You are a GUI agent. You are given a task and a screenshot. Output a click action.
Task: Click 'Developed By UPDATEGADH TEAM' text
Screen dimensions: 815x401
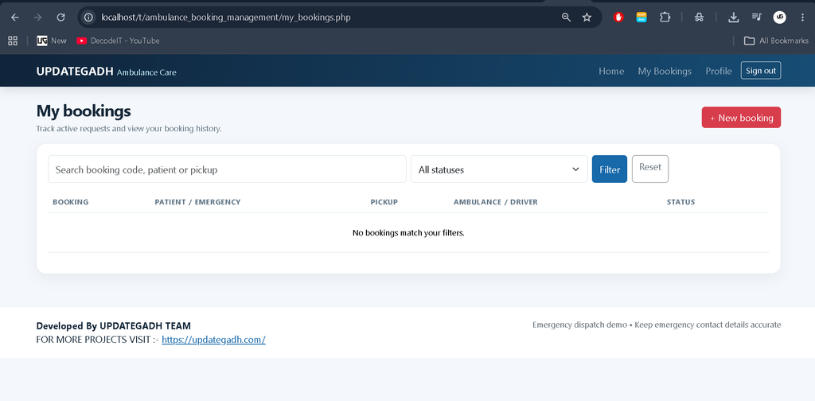(x=114, y=326)
